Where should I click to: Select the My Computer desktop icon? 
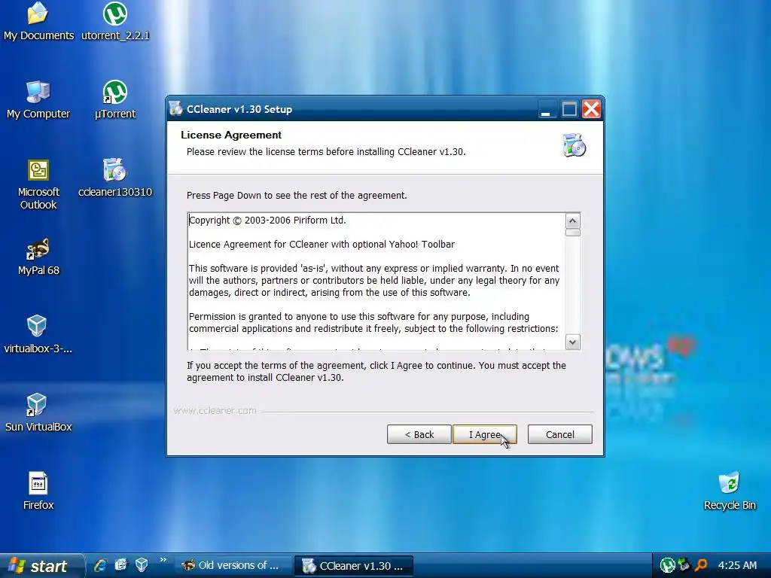(x=38, y=100)
